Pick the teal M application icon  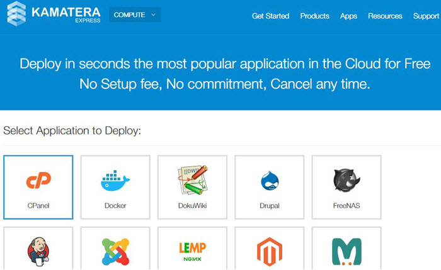coord(346,252)
